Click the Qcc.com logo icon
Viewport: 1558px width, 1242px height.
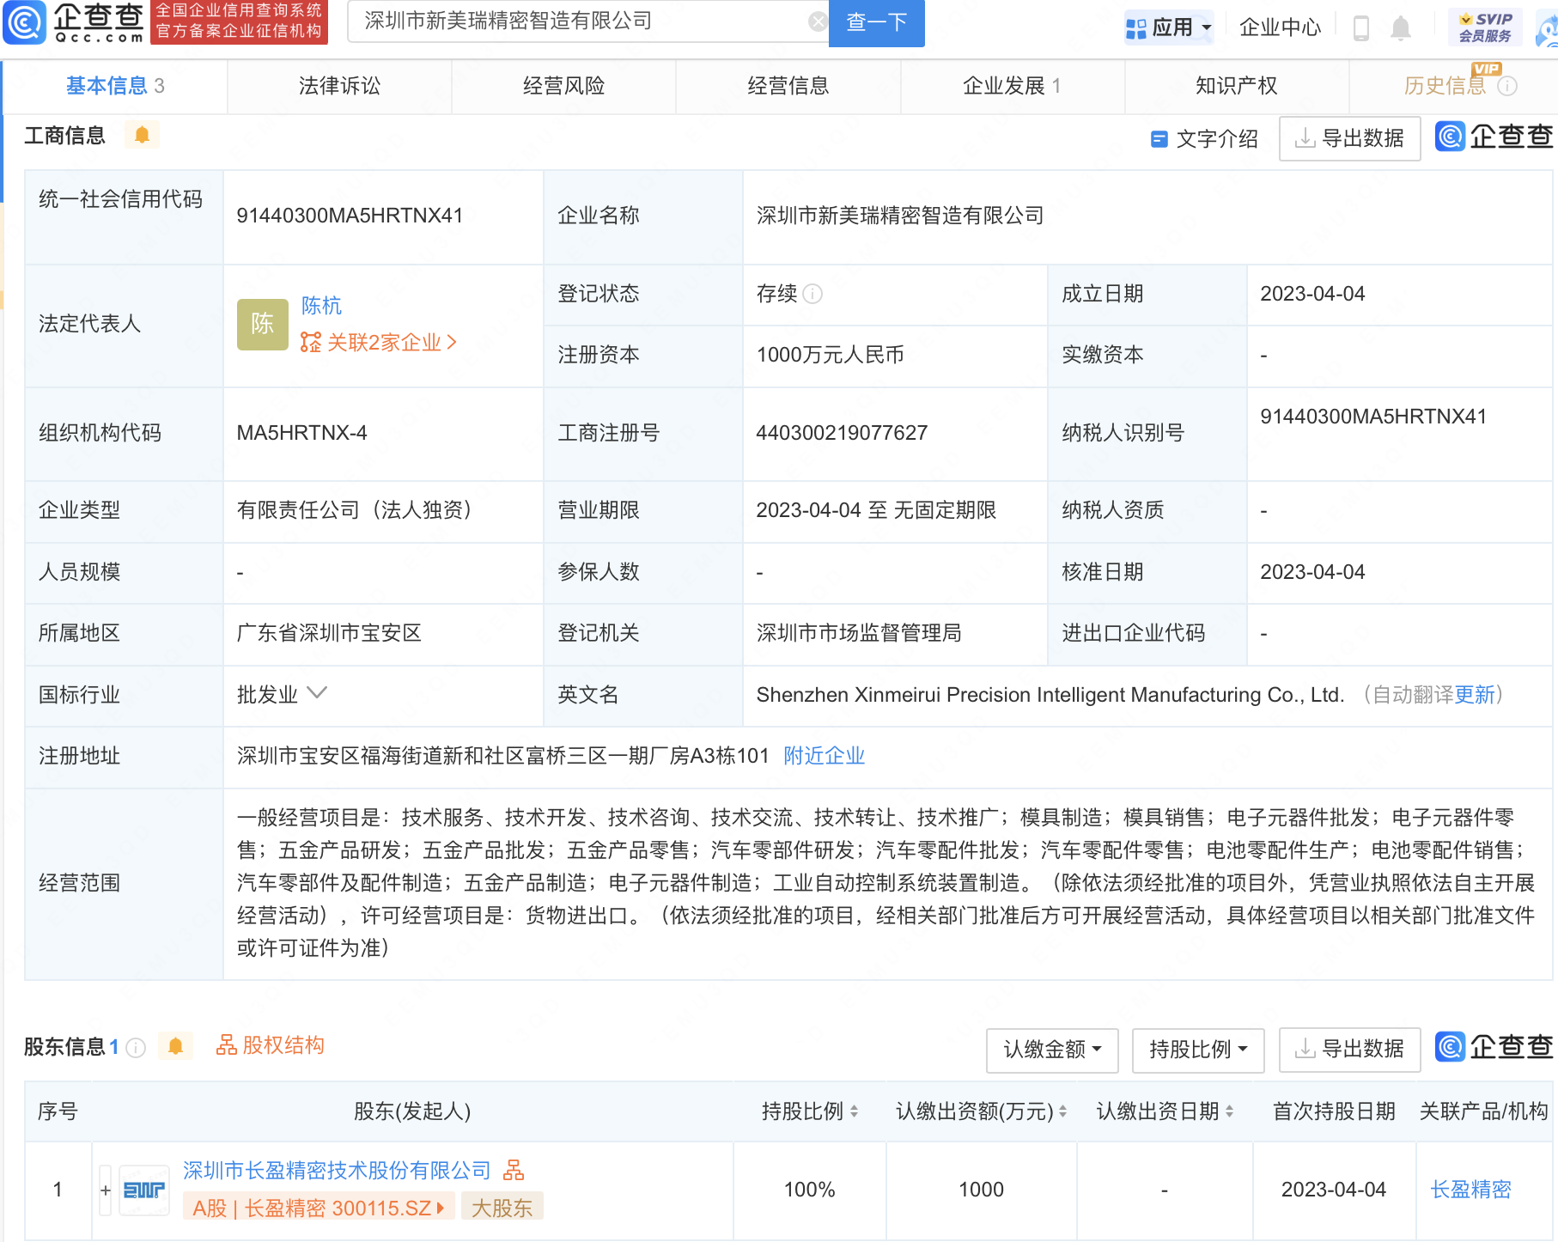24,22
